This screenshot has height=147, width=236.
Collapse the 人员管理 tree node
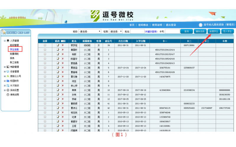5,41
